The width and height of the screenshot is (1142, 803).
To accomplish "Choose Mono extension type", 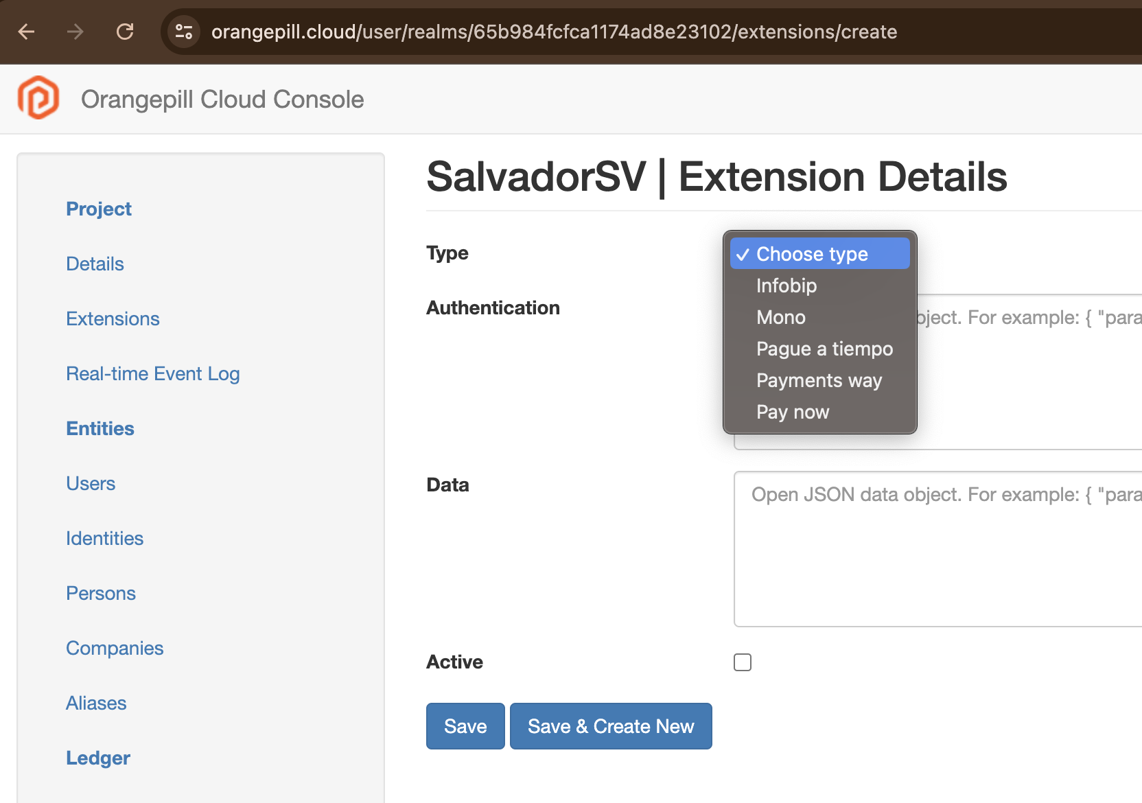I will [781, 317].
